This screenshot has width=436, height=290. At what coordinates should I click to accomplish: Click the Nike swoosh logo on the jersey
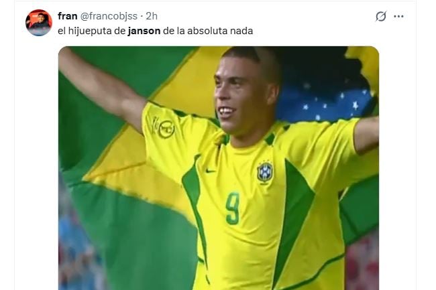211,171
